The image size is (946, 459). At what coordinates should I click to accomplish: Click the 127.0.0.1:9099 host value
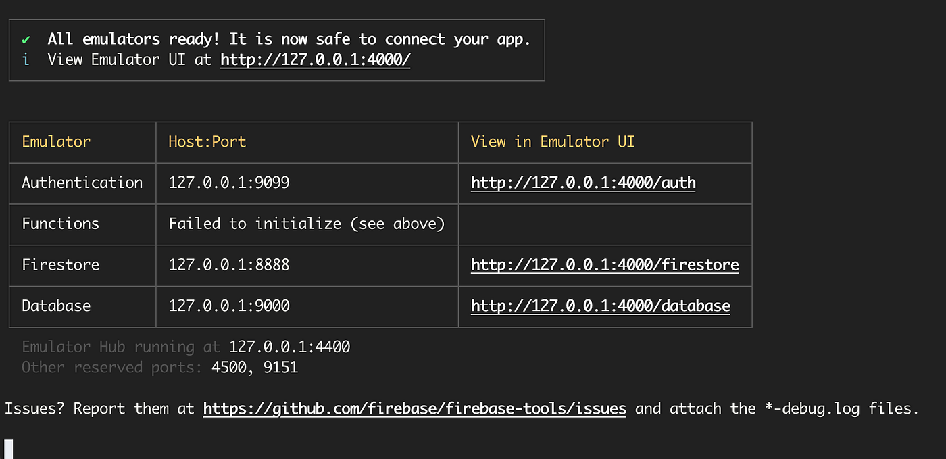(229, 183)
